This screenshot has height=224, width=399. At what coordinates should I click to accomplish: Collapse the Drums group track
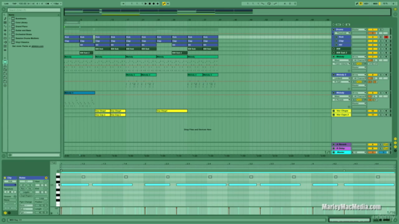[x=334, y=29]
